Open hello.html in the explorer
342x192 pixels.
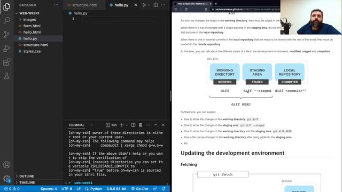(32, 32)
